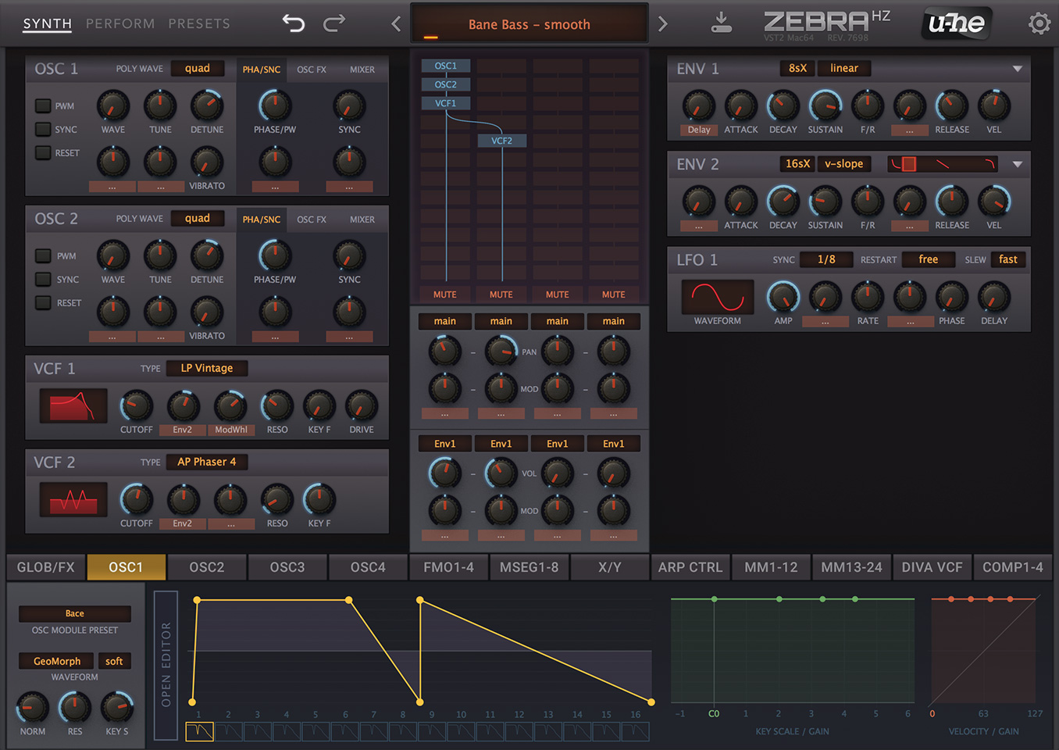Screen dimensions: 1059x750
Task: Click the save preset download icon
Action: [x=722, y=23]
